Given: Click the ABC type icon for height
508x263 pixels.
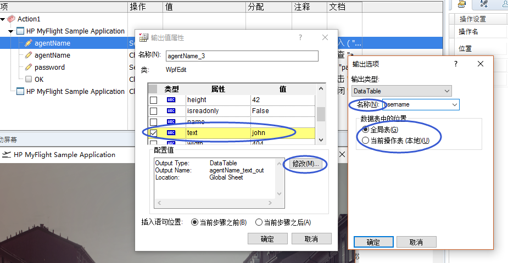Looking at the screenshot, I should [171, 100].
